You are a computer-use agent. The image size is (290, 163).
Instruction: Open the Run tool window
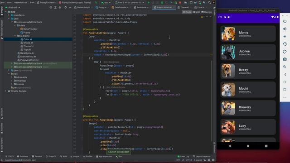[x=119, y=156]
